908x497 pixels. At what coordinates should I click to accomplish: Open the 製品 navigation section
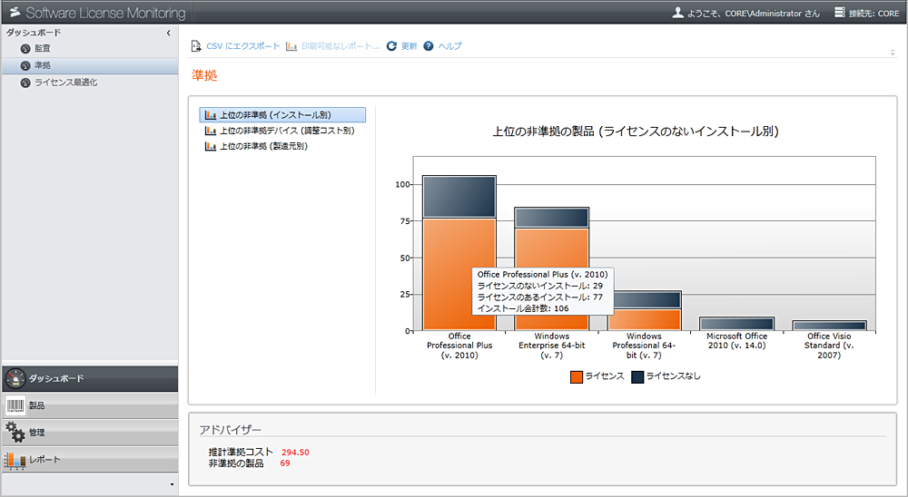(x=90, y=405)
